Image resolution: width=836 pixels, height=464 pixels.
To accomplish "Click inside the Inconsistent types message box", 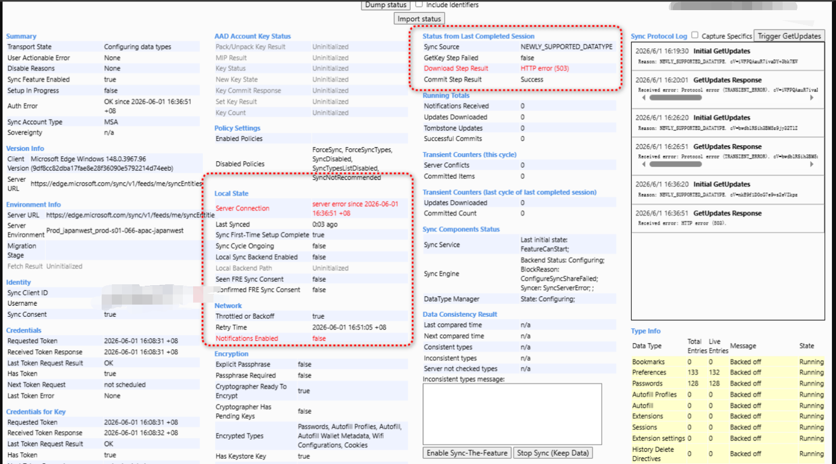I will pos(512,414).
